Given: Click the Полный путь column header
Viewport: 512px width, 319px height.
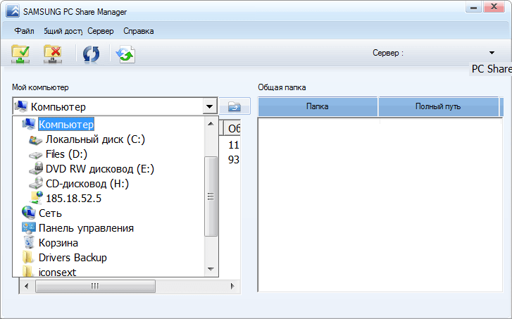Looking at the screenshot, I should coord(438,106).
